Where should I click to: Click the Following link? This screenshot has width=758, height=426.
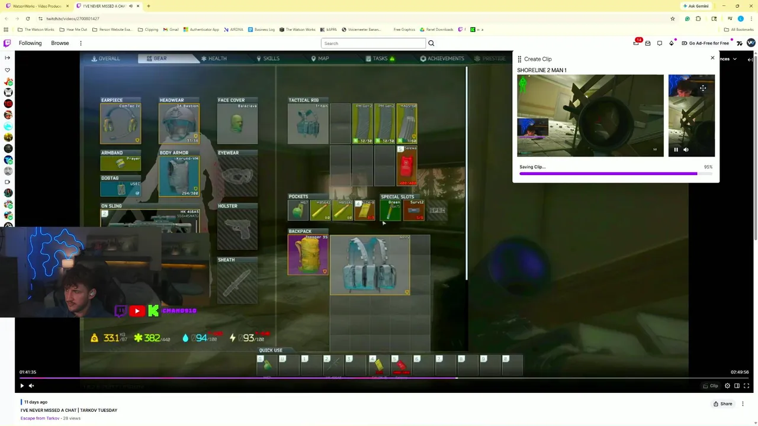pos(30,43)
